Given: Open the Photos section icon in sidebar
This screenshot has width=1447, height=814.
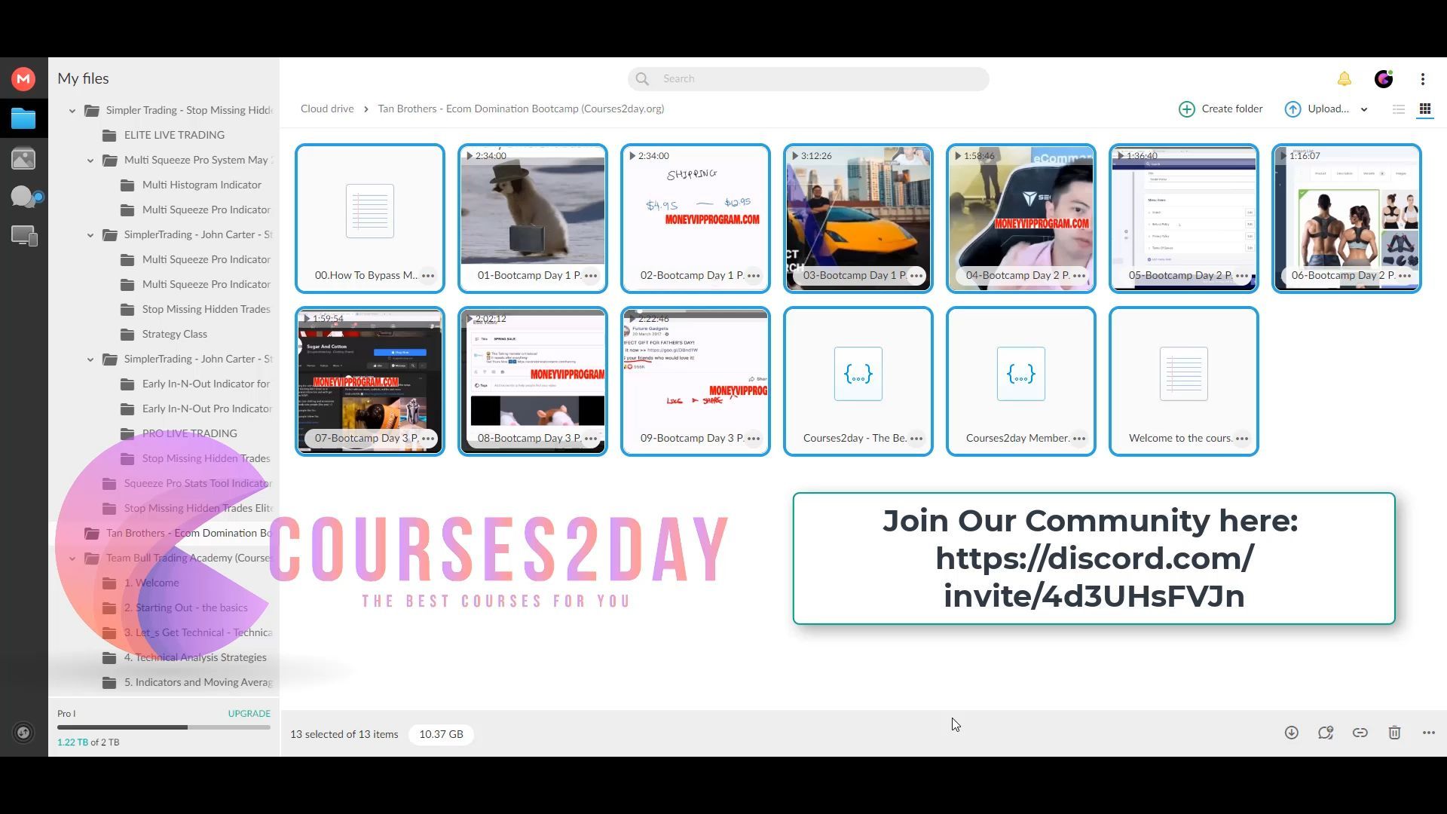Looking at the screenshot, I should (x=23, y=159).
